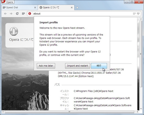Click the OPR/15.0.1147.44 (Edition Next) text
144x115 pixels.
click(76, 76)
